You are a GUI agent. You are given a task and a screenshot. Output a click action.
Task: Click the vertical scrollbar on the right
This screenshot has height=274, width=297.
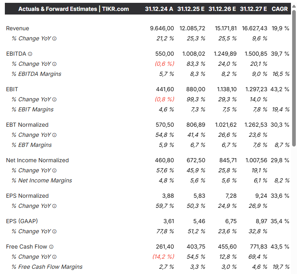tap(294, 81)
